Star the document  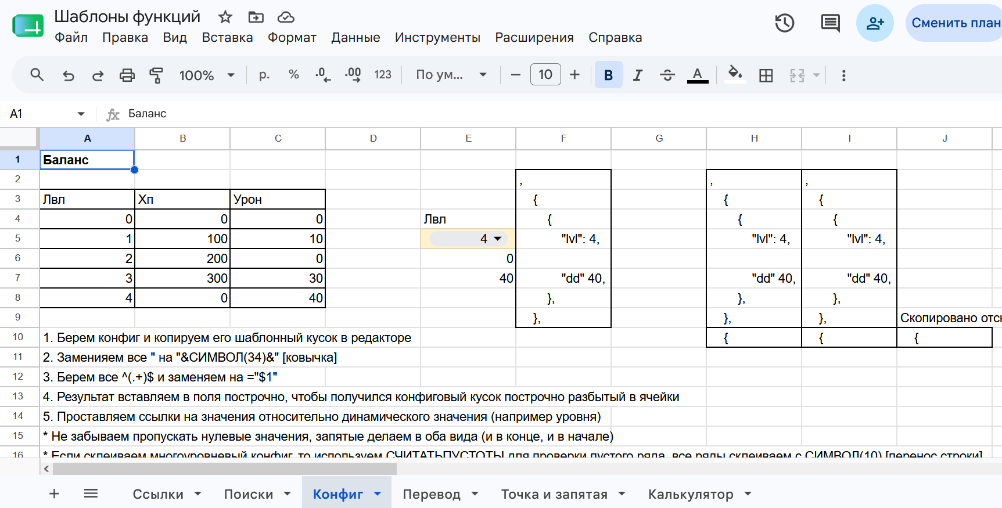click(225, 17)
